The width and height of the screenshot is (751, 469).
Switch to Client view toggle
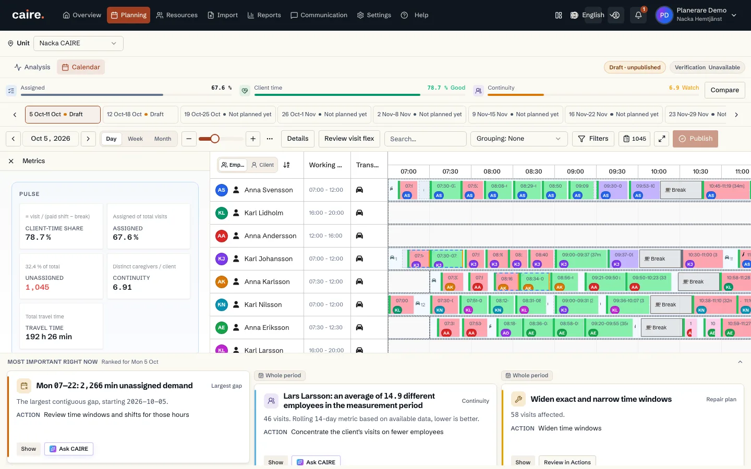click(262, 165)
